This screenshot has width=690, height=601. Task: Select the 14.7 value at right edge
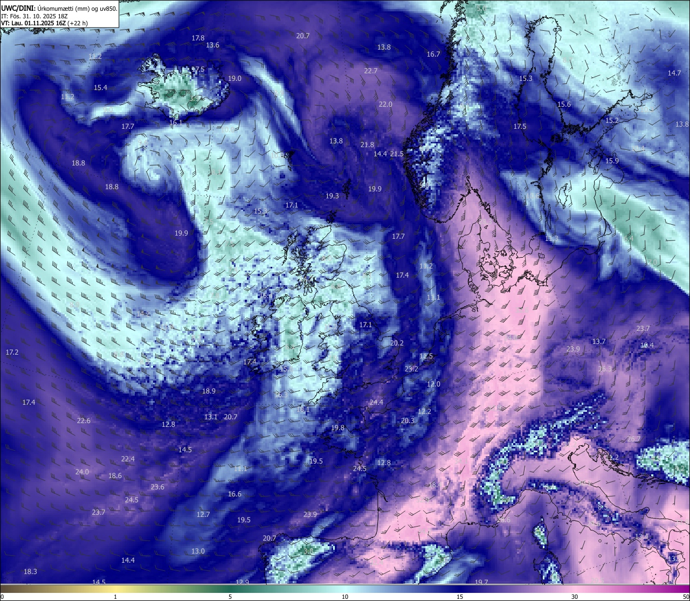674,73
